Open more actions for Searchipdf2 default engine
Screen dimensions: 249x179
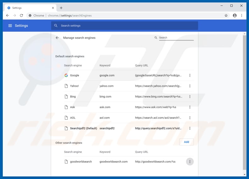190,128
